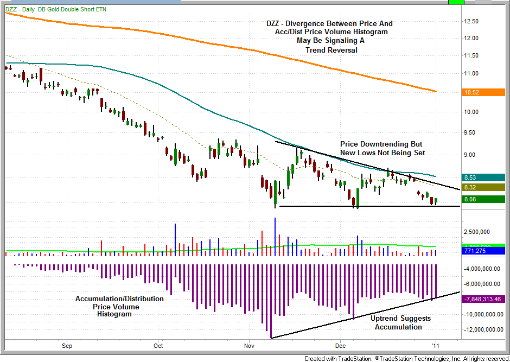Click the '11 year marker on date axis

point(435,346)
